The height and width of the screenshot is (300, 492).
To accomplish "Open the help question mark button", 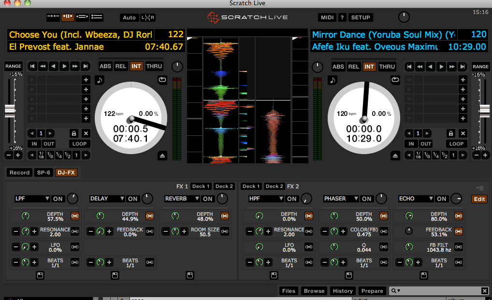I will pos(342,17).
